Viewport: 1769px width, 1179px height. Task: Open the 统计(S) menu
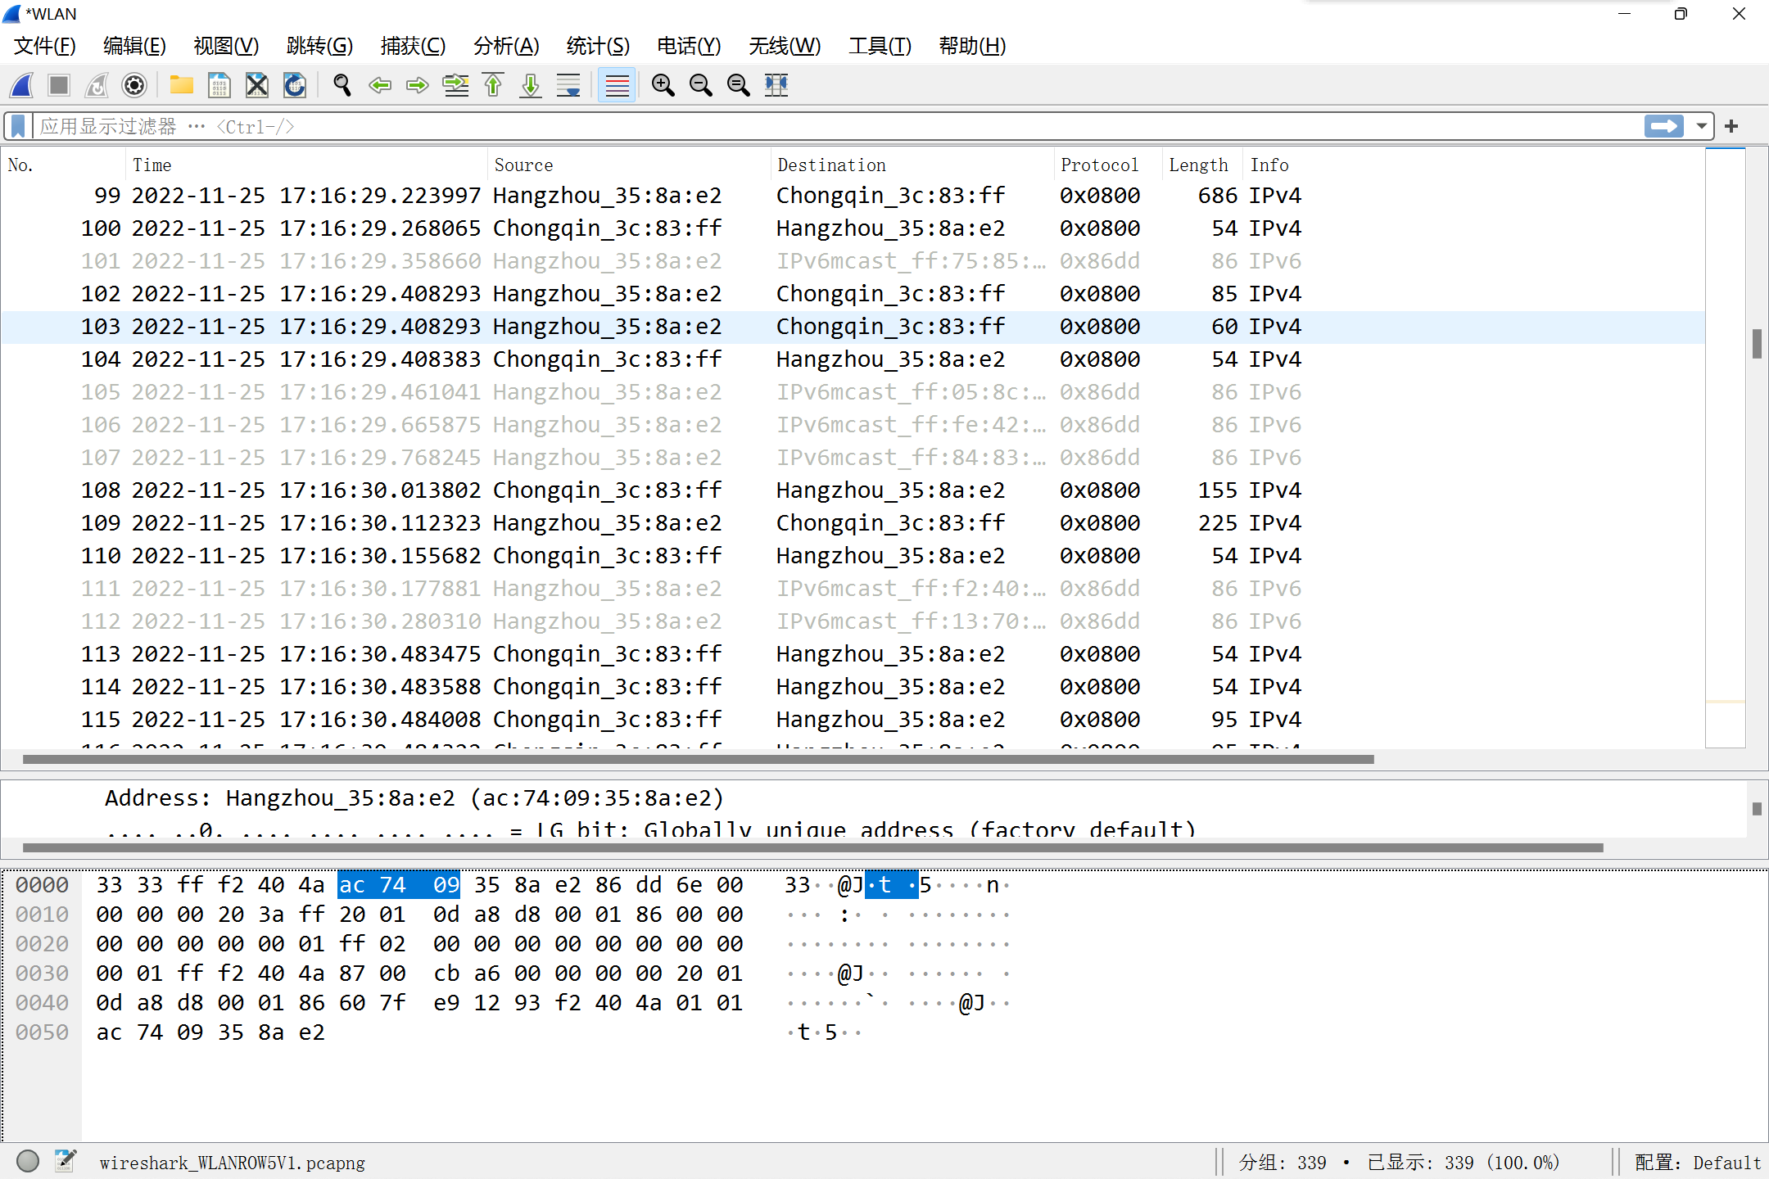(x=598, y=46)
